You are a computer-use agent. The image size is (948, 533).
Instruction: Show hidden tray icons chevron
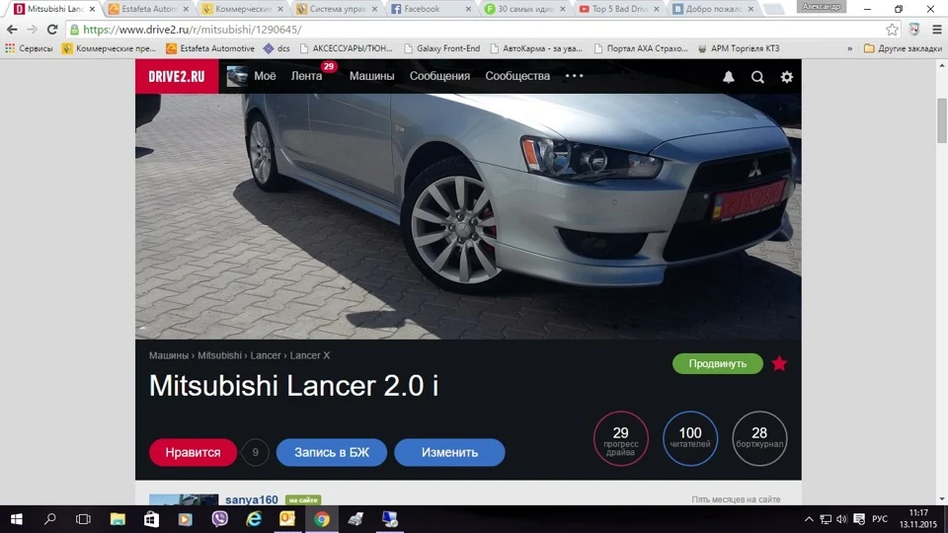point(809,519)
